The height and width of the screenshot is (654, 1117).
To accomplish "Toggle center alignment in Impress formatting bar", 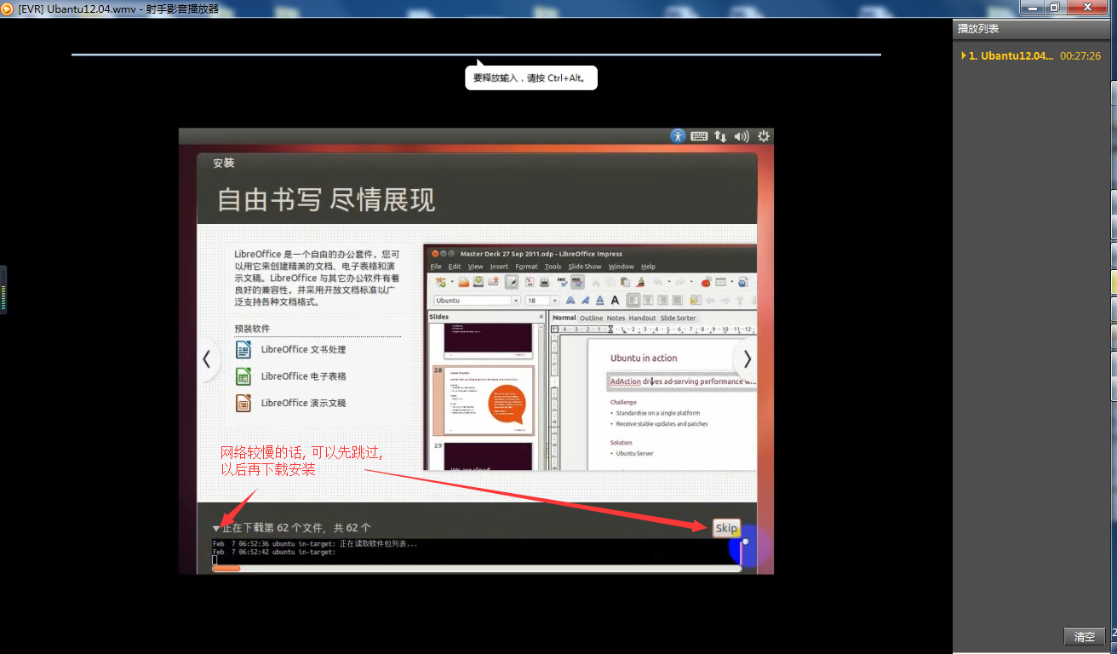I will coord(648,301).
